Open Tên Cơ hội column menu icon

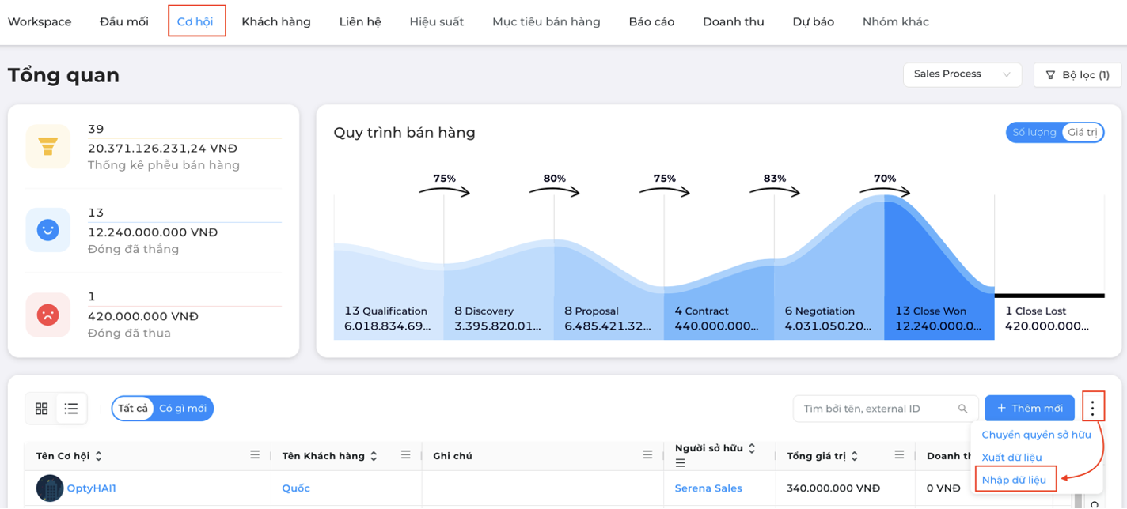point(255,455)
